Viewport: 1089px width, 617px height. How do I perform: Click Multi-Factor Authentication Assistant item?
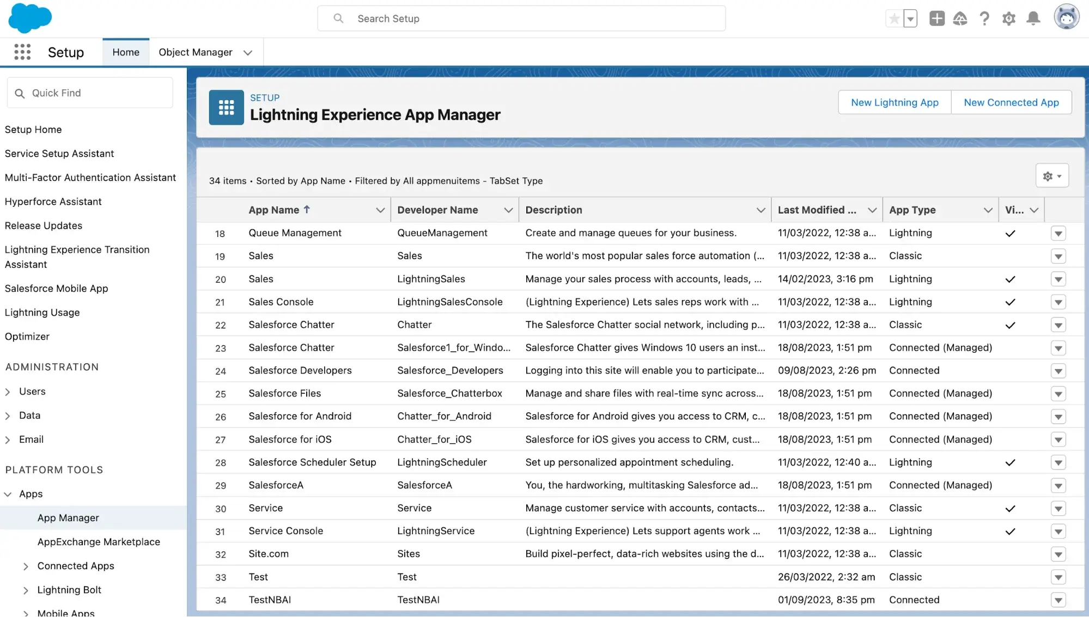tap(90, 178)
